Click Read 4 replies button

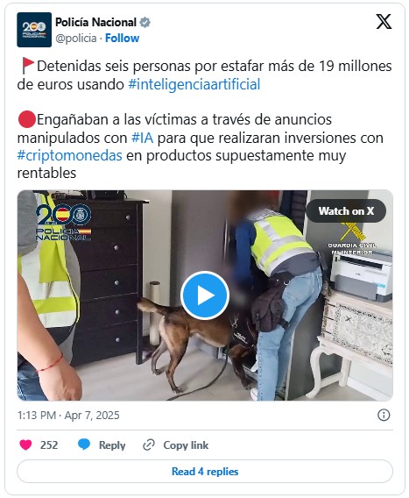[x=205, y=472]
